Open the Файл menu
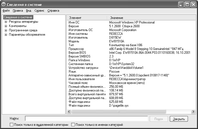The width and height of the screenshot is (198, 129). [6, 11]
